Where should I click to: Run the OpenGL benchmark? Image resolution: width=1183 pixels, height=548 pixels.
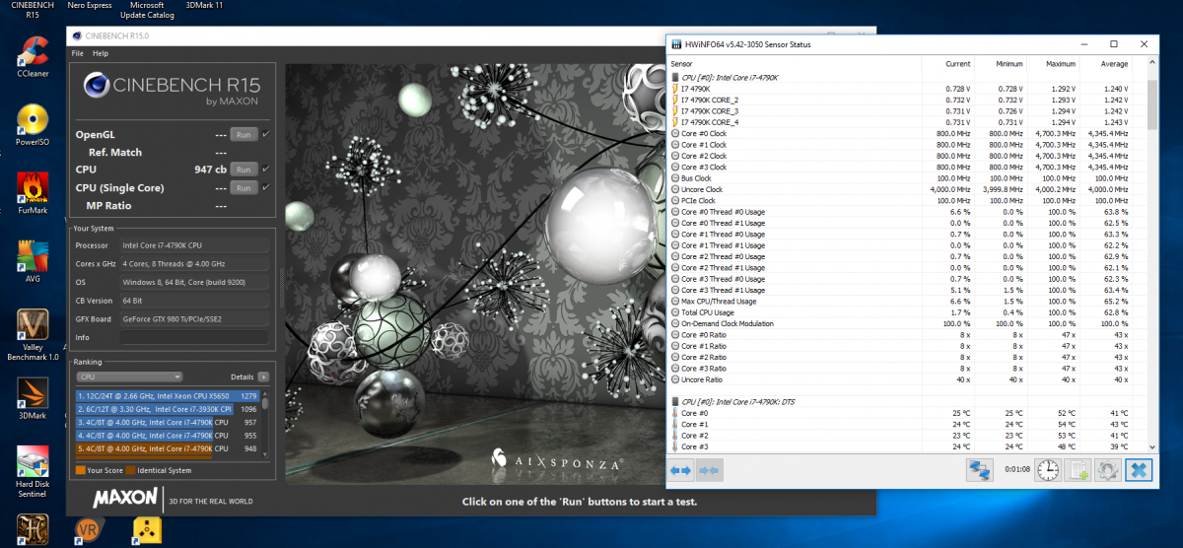click(x=244, y=134)
